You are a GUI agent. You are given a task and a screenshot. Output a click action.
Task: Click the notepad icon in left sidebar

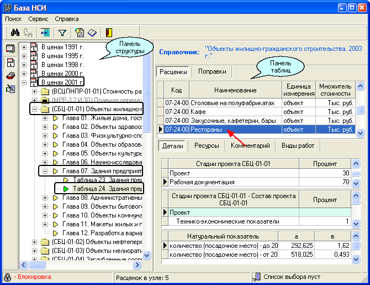point(10,48)
